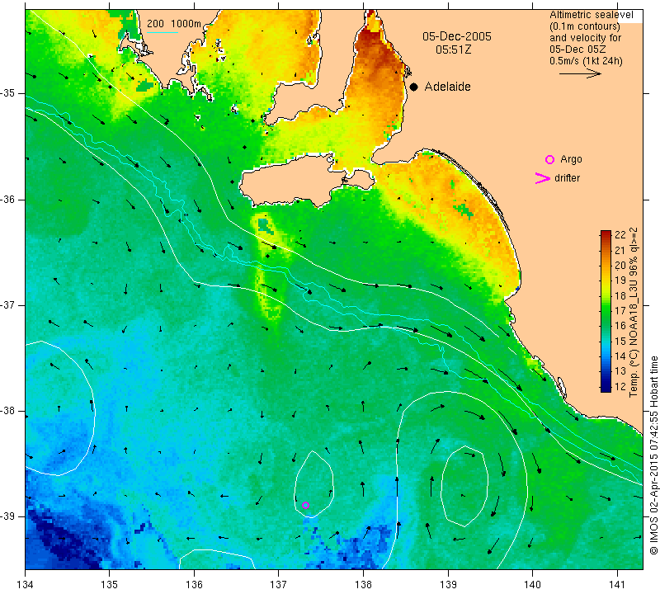
Task: Click the '-36' latitude axis label
Action: 9,199
